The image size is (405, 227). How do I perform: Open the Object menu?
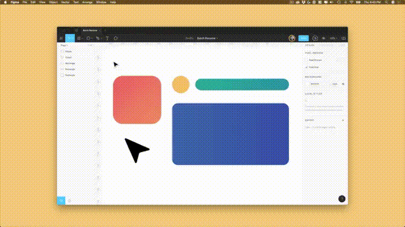coord(53,2)
